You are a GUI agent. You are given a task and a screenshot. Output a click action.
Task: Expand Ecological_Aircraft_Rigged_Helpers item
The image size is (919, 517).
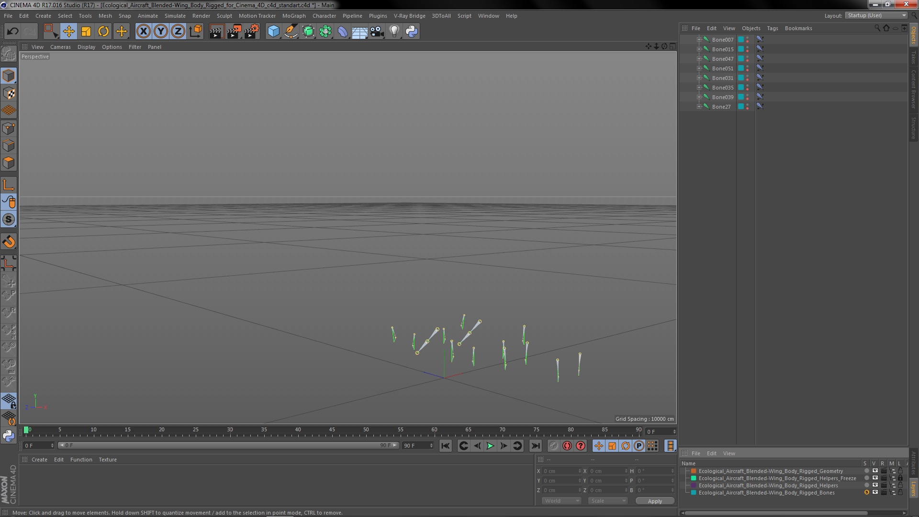687,485
